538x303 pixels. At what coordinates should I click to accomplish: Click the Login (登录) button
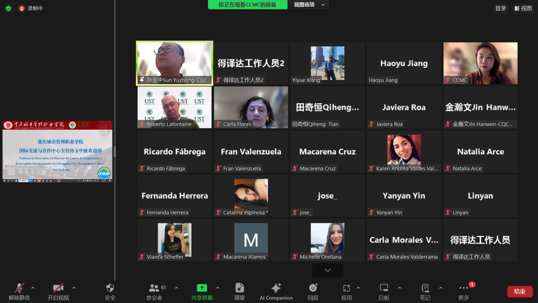tap(501, 8)
